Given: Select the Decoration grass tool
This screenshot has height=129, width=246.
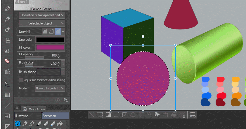Looking at the screenshot, I should (7, 51).
